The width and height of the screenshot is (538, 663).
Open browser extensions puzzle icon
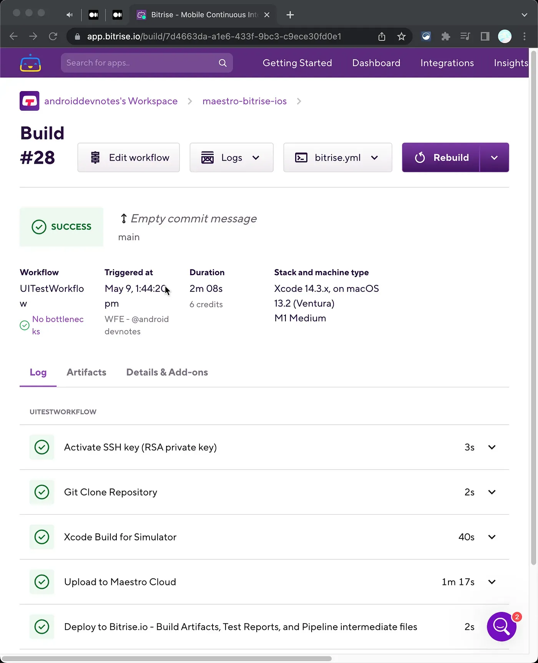click(445, 37)
